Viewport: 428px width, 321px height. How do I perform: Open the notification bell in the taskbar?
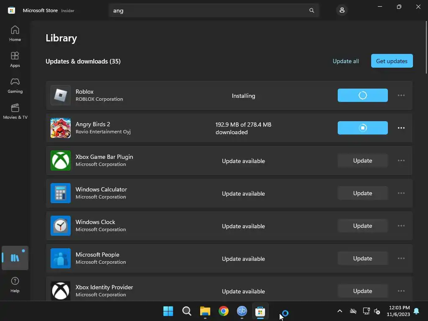(417, 311)
